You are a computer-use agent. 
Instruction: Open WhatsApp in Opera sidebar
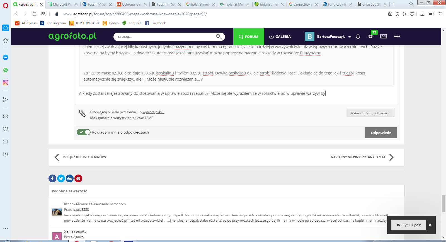click(5, 70)
